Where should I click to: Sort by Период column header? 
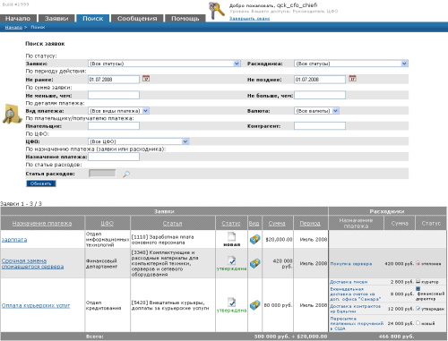(310, 224)
